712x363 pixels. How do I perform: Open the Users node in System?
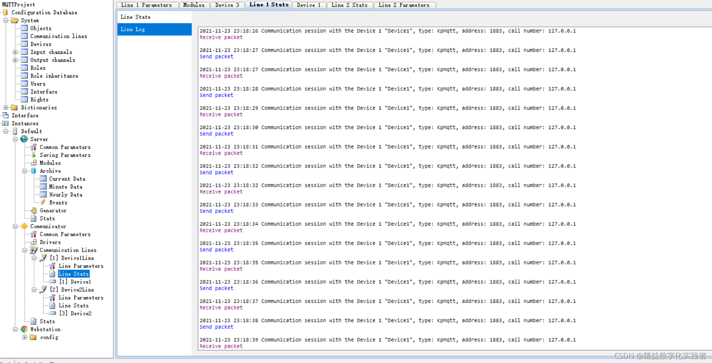click(38, 84)
